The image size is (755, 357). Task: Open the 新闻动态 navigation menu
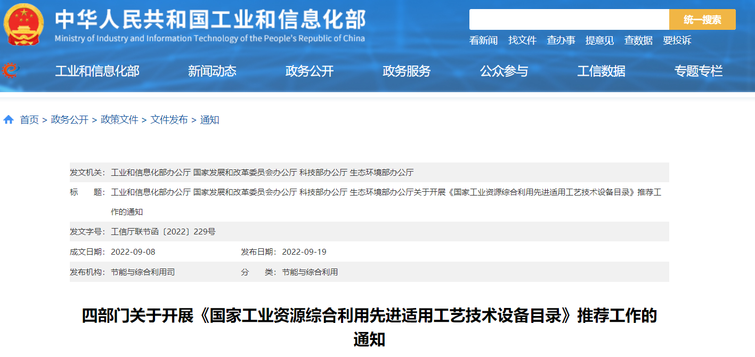click(212, 71)
